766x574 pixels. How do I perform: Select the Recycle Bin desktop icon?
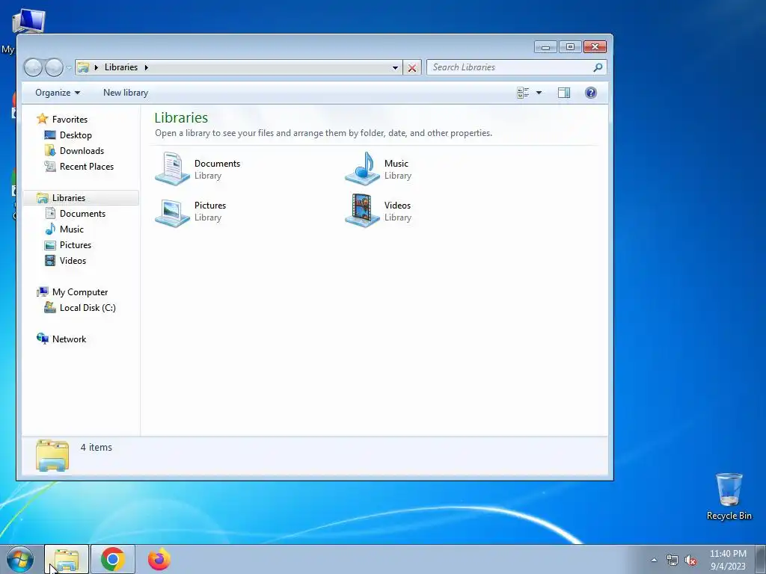click(729, 496)
